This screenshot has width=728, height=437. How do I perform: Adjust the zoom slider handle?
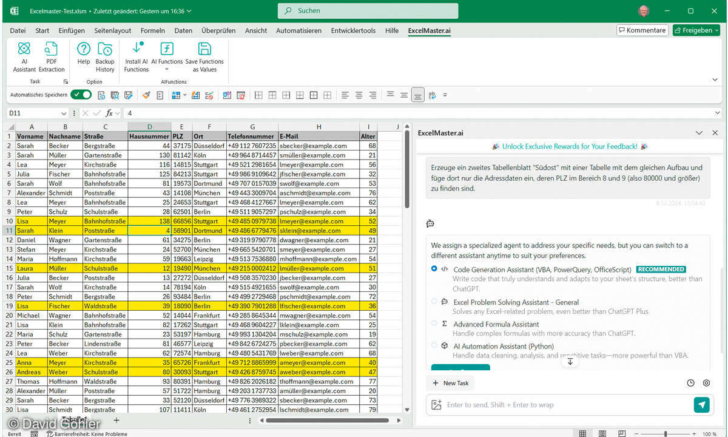point(666,433)
